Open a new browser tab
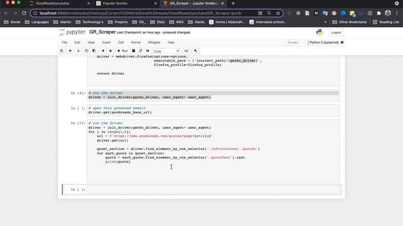Image resolution: width=403 pixels, height=226 pixels. pos(233,3)
